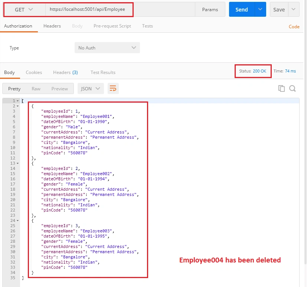The height and width of the screenshot is (287, 307).
Task: Select the Preview response view
Action: [x=59, y=89]
